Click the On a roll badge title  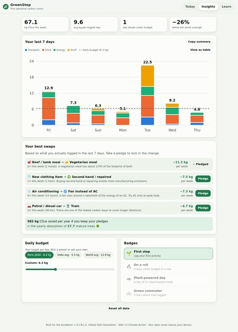pos(141,265)
